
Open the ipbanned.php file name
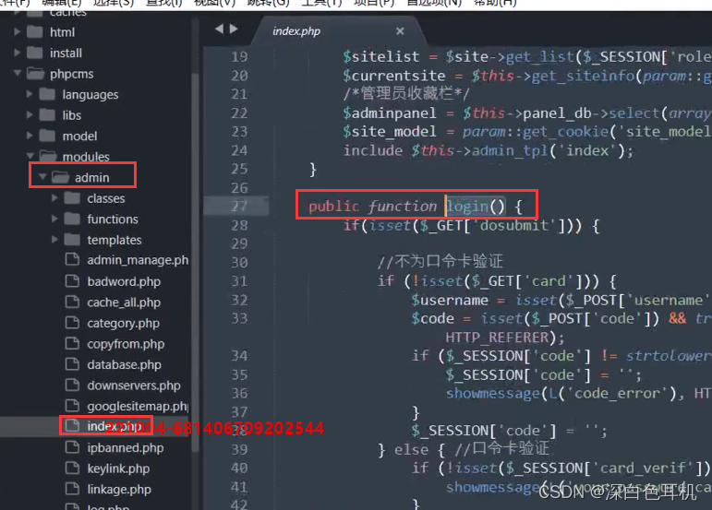click(126, 448)
